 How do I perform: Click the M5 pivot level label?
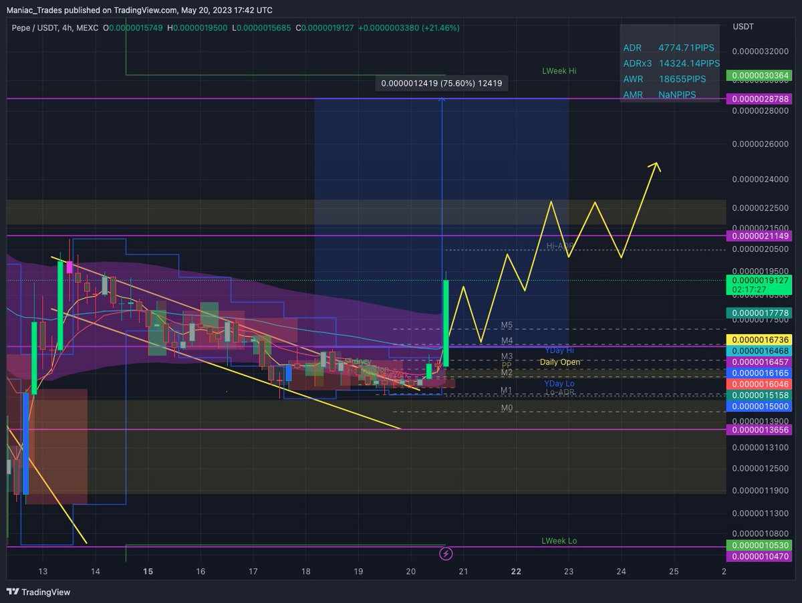pyautogui.click(x=506, y=325)
